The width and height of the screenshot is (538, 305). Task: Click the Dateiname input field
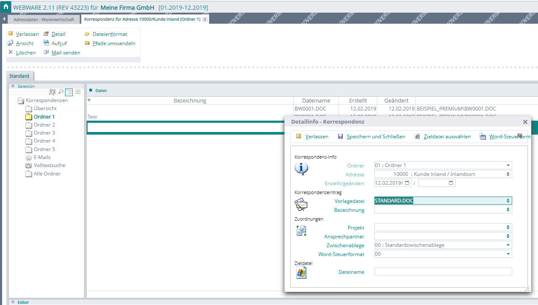coord(443,272)
